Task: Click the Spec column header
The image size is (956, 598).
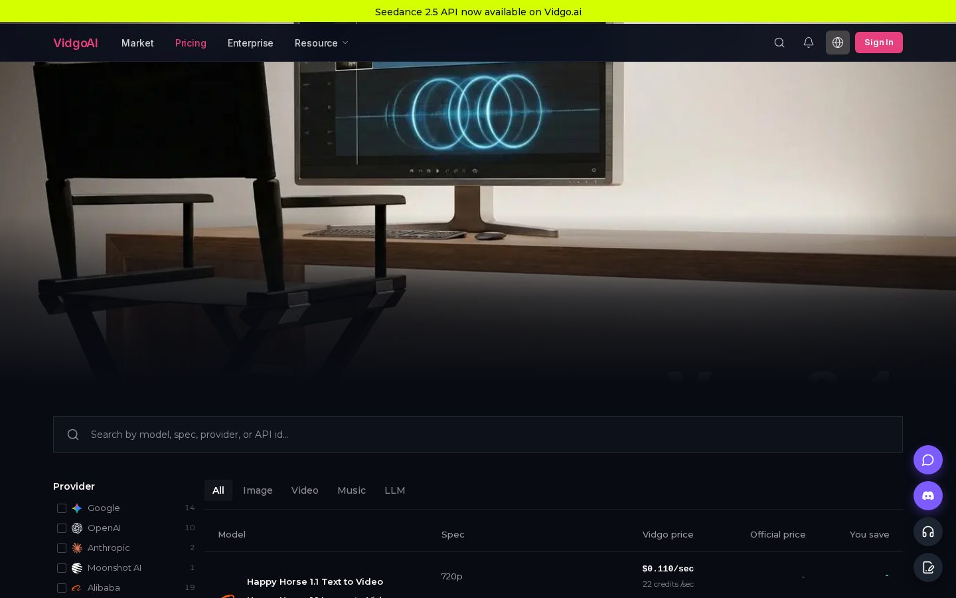Action: [453, 534]
